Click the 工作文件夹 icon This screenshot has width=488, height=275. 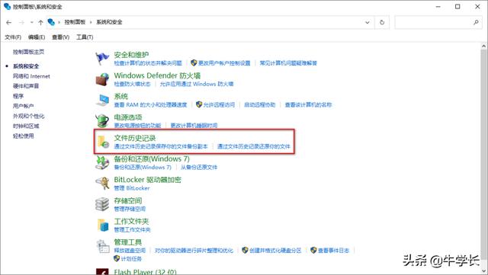tap(103, 225)
